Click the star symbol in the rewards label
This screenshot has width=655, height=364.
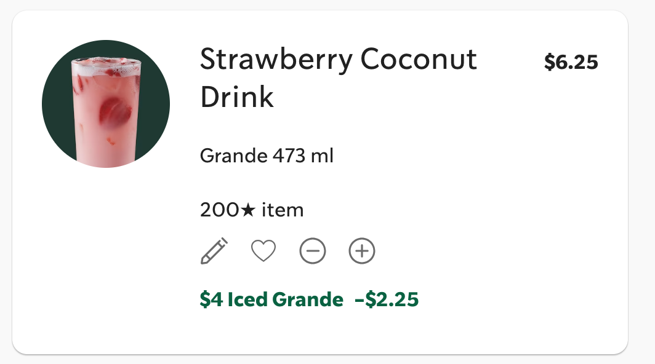click(247, 210)
